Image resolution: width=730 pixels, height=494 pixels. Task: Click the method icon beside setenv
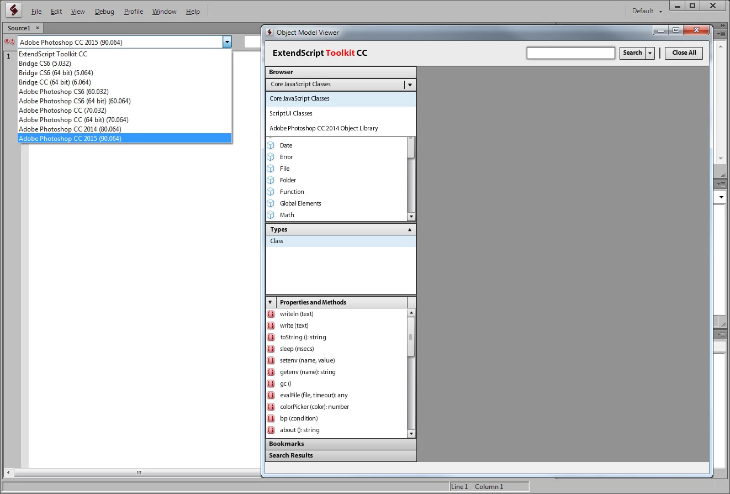(271, 360)
